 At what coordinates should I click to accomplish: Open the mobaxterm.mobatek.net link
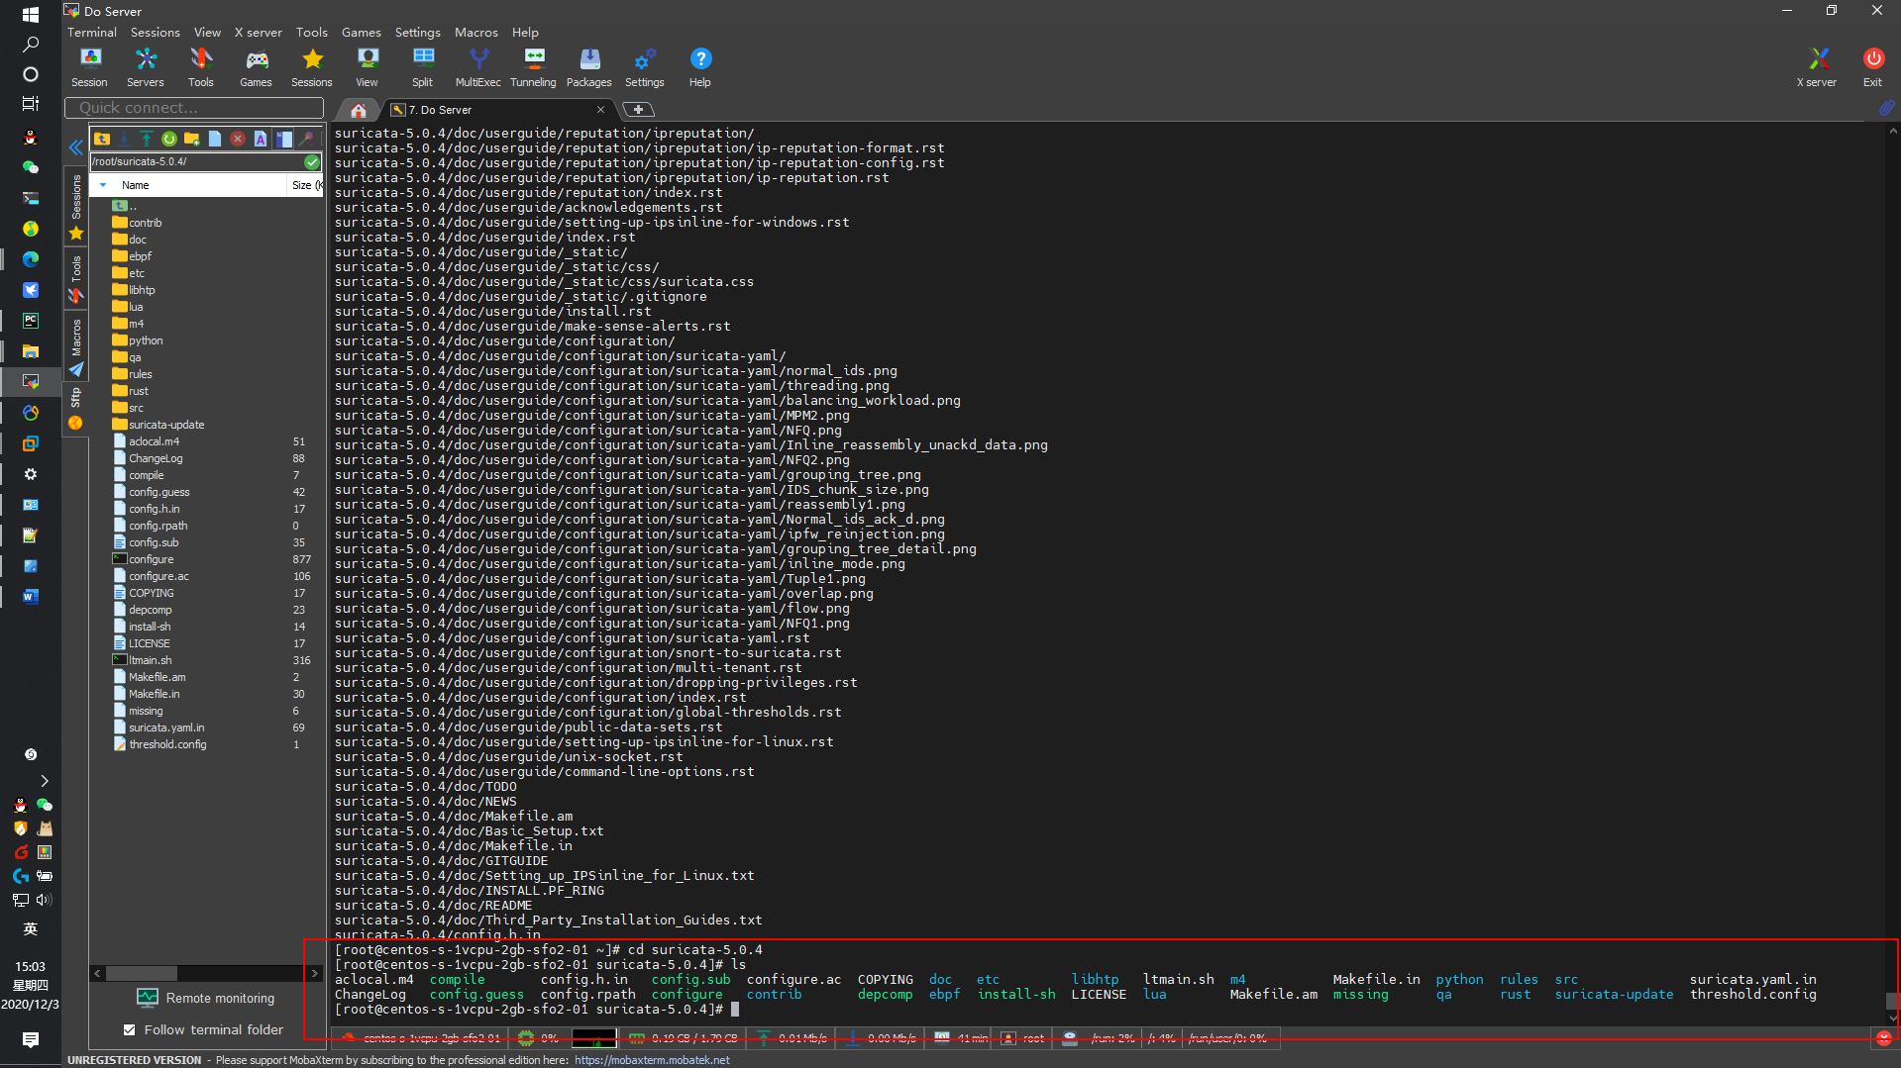click(652, 1060)
